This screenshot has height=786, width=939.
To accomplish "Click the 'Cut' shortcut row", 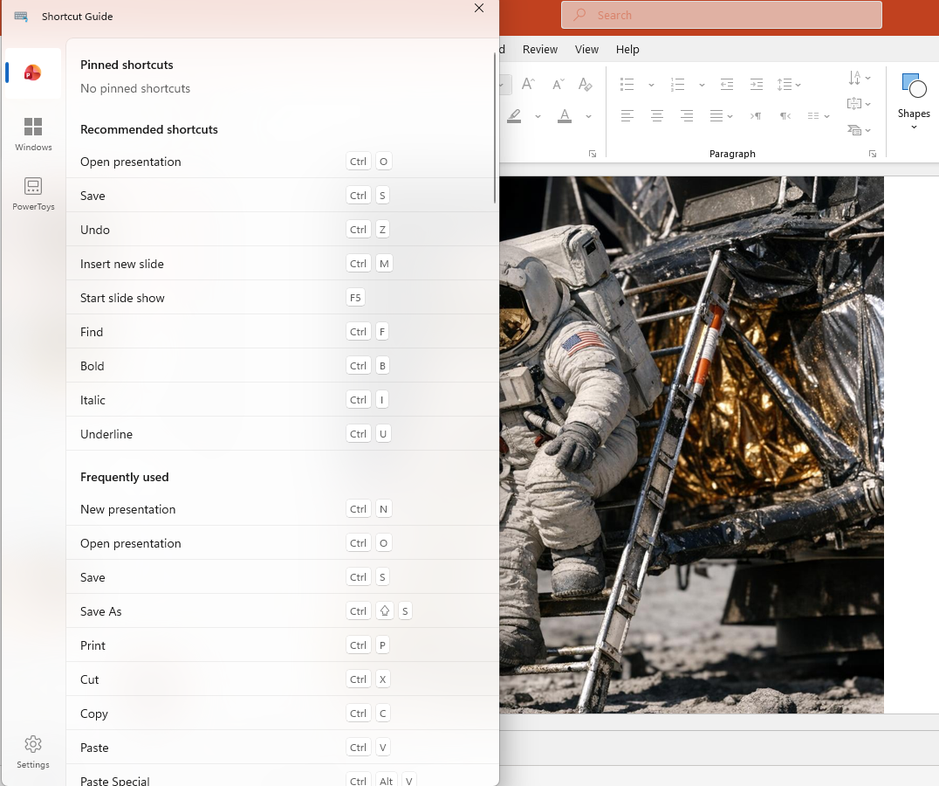I will (x=282, y=679).
